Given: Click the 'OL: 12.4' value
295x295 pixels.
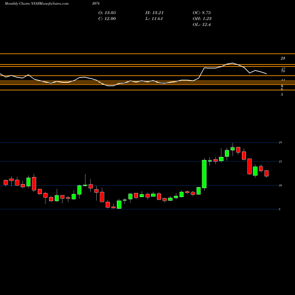Looking at the screenshot, I should 202,25.
